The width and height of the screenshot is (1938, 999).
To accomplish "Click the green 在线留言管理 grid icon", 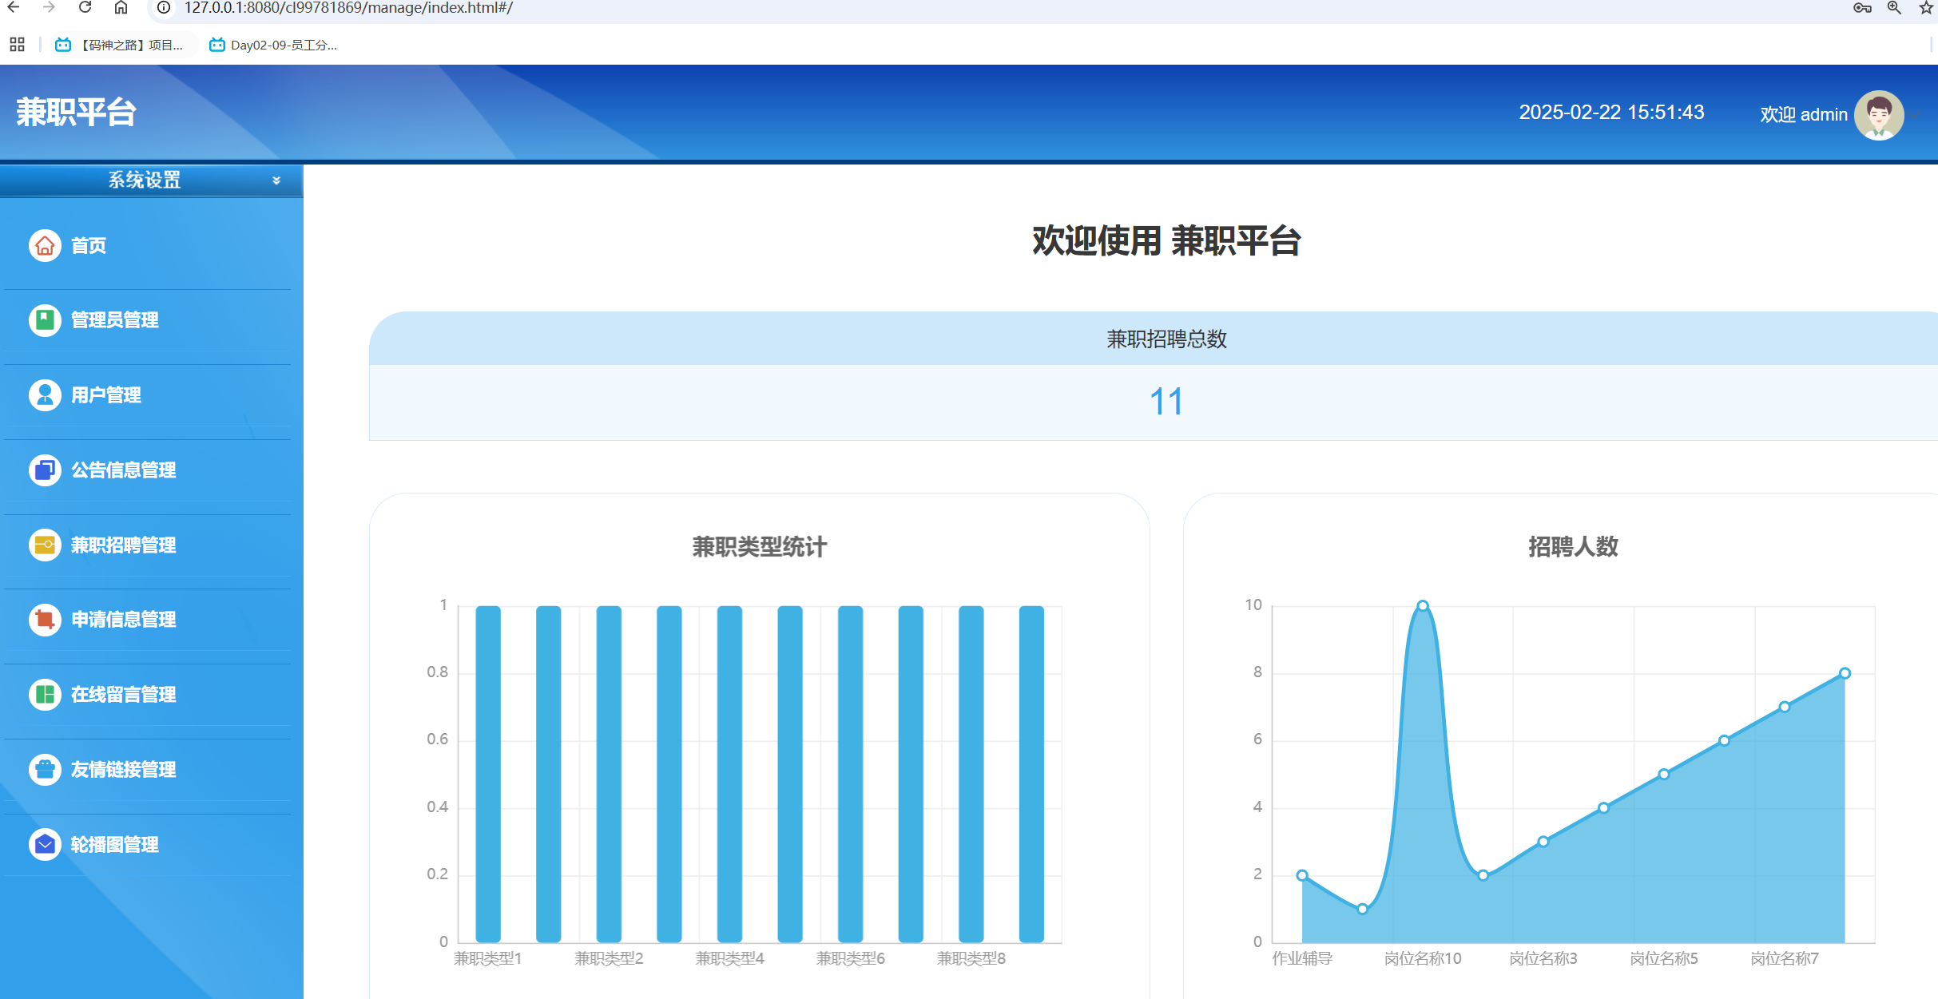I will tap(45, 694).
